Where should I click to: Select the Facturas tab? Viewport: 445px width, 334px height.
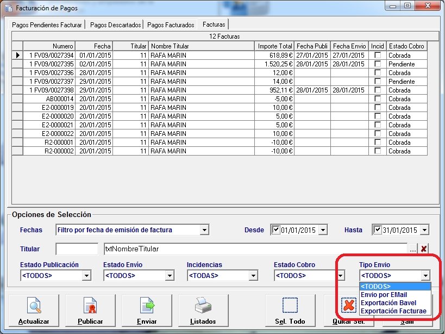214,24
